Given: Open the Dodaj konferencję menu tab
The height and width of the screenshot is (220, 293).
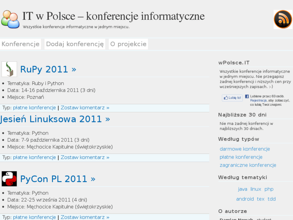Looking at the screenshot, I should pyautogui.click(x=75, y=44).
